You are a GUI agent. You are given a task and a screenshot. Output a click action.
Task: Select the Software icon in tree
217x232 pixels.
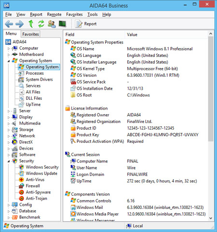click(x=14, y=155)
